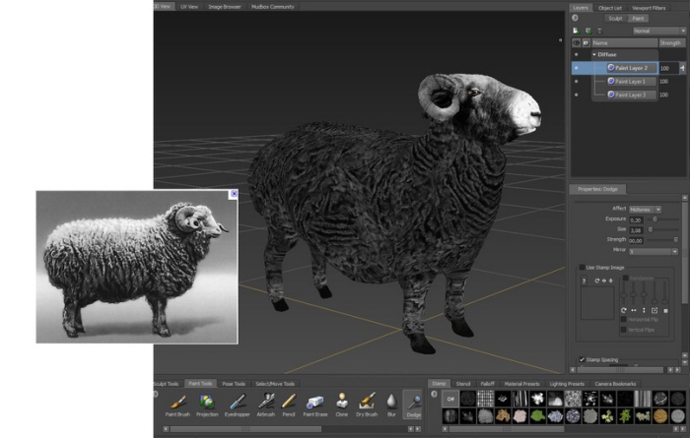Enable the Use Stamp Image checkbox
690x438 pixels.
(582, 268)
